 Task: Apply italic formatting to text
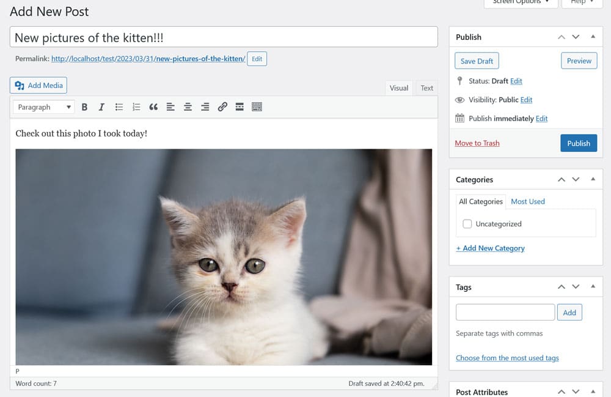(101, 107)
